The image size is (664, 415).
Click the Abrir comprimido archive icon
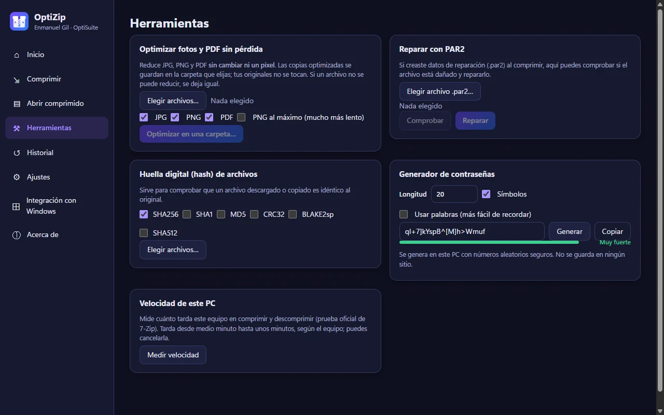pyautogui.click(x=17, y=104)
